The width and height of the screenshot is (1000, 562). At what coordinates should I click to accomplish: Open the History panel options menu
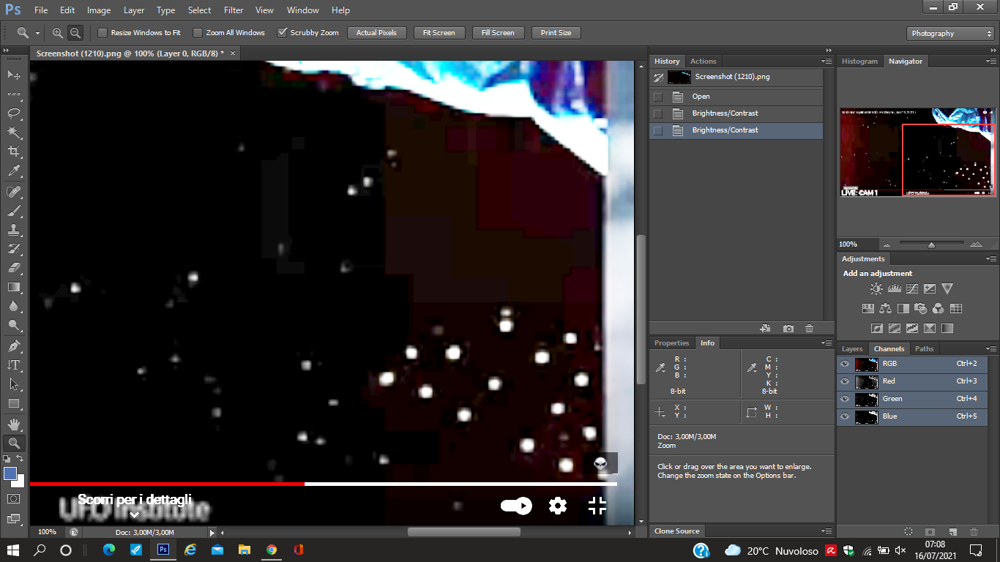827,61
